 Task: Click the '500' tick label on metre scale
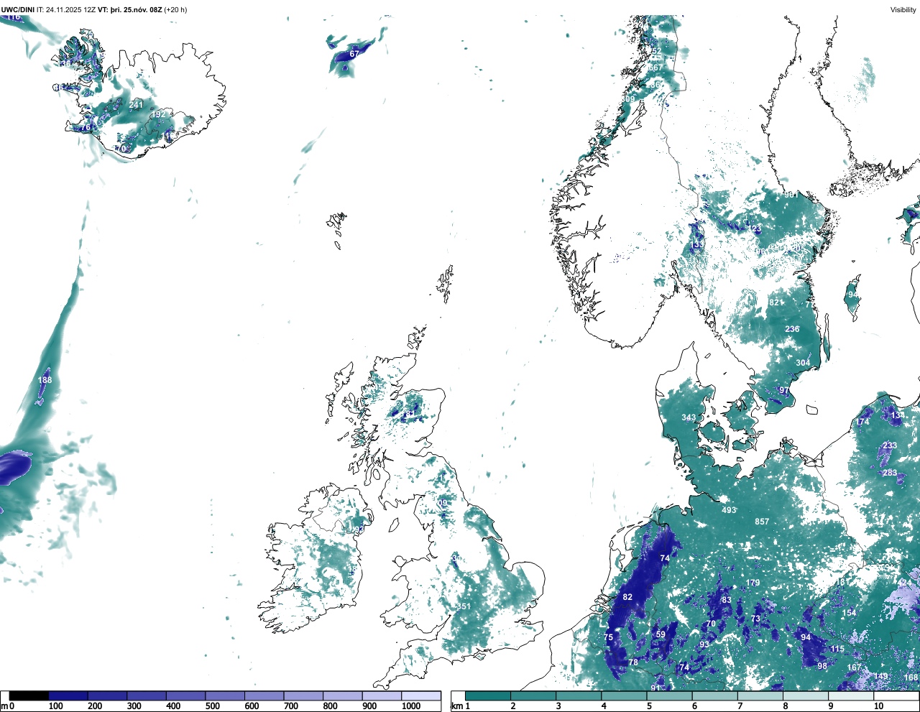[213, 706]
